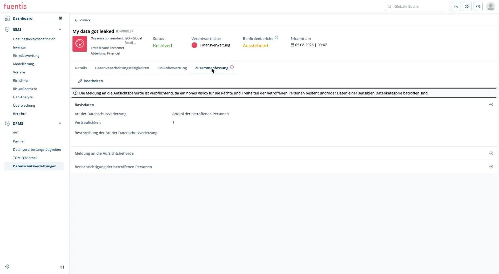Expand Meldung an die Aufsichtsbehörde section
This screenshot has width=499, height=274.
[x=491, y=153]
